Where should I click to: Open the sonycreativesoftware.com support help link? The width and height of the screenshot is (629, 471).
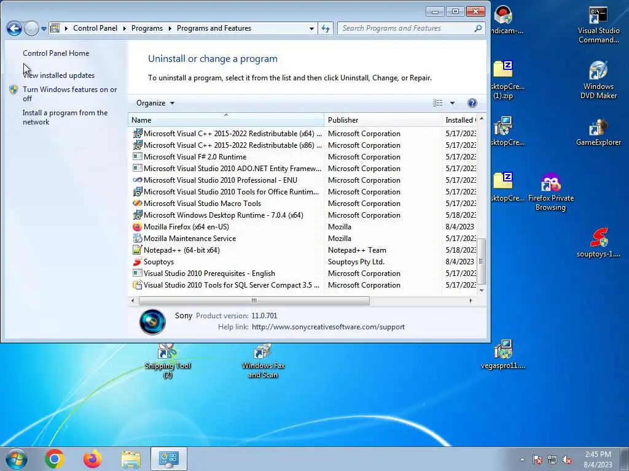(x=328, y=327)
